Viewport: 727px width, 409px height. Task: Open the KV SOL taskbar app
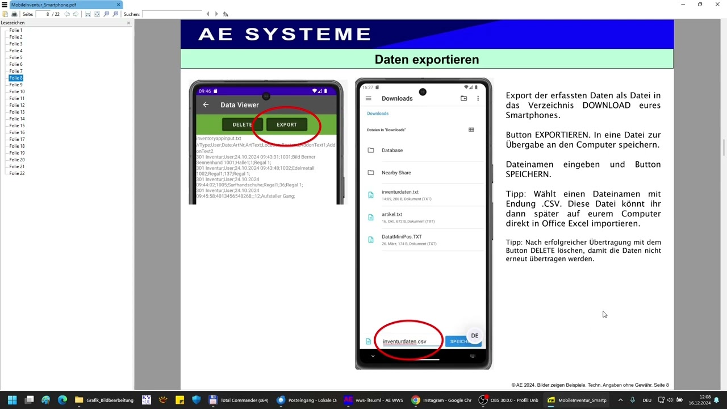[147, 400]
